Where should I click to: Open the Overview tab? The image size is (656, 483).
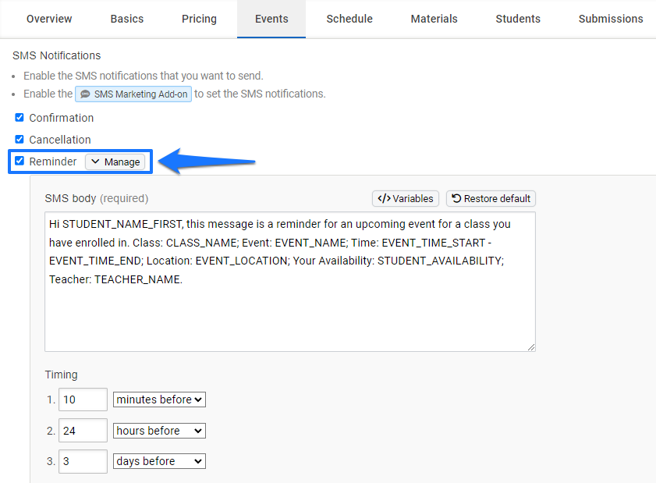point(49,19)
